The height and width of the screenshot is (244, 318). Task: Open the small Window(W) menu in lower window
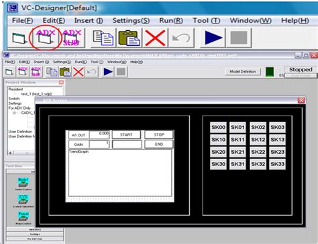tap(117, 62)
